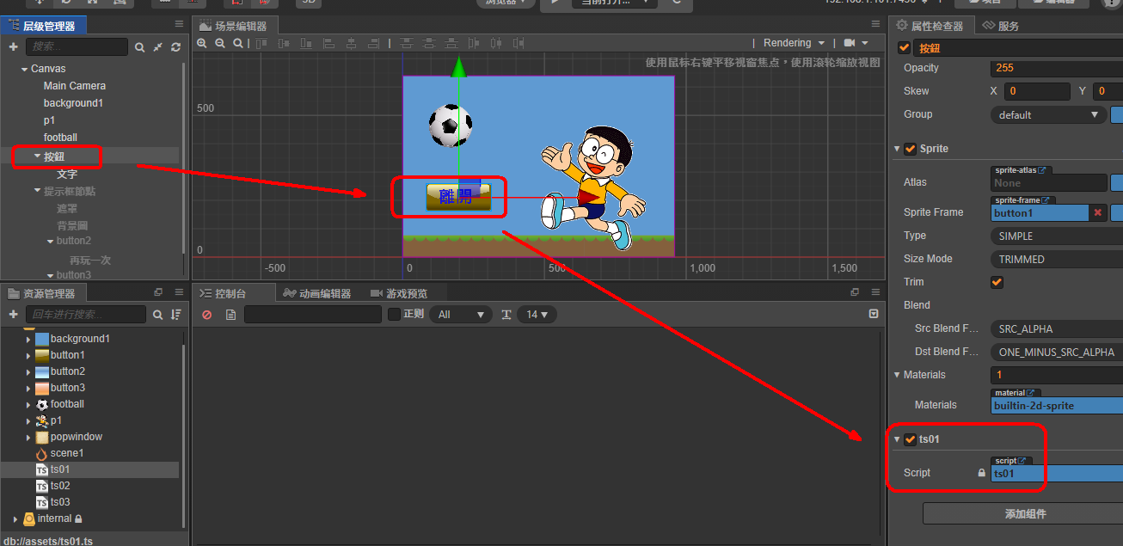Click the hierarchy search input field
The width and height of the screenshot is (1123, 546).
tap(77, 46)
